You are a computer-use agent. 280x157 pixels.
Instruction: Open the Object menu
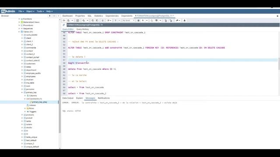pos(30,11)
